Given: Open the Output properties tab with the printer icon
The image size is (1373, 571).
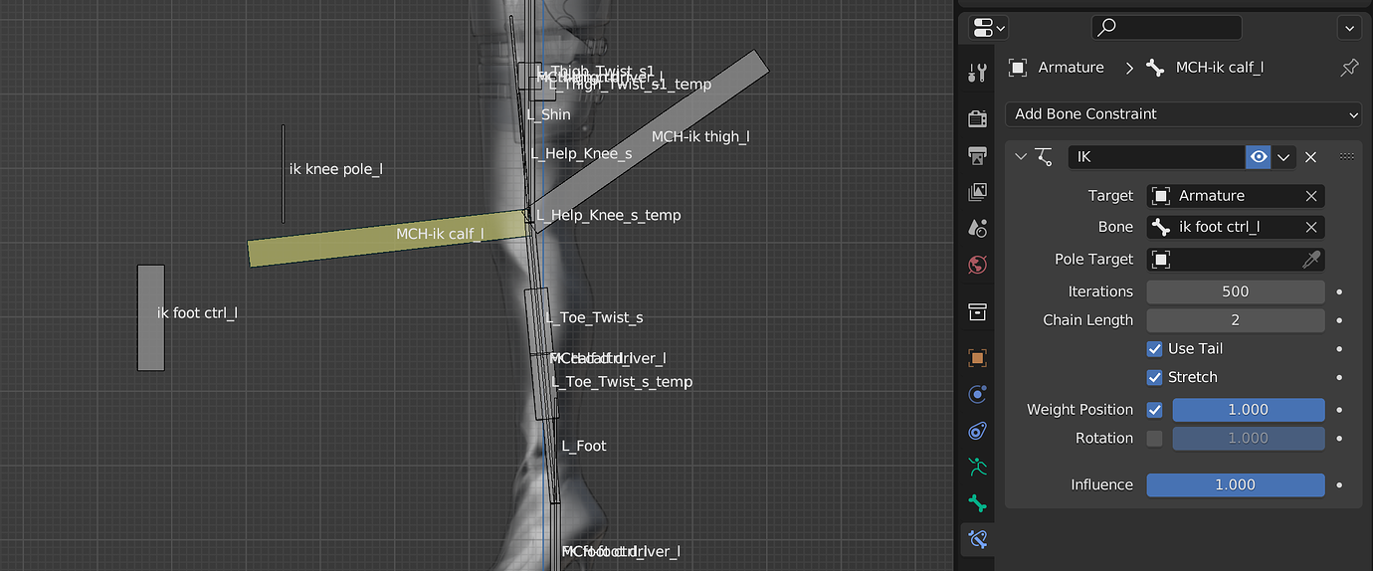Looking at the screenshot, I should coord(977,155).
